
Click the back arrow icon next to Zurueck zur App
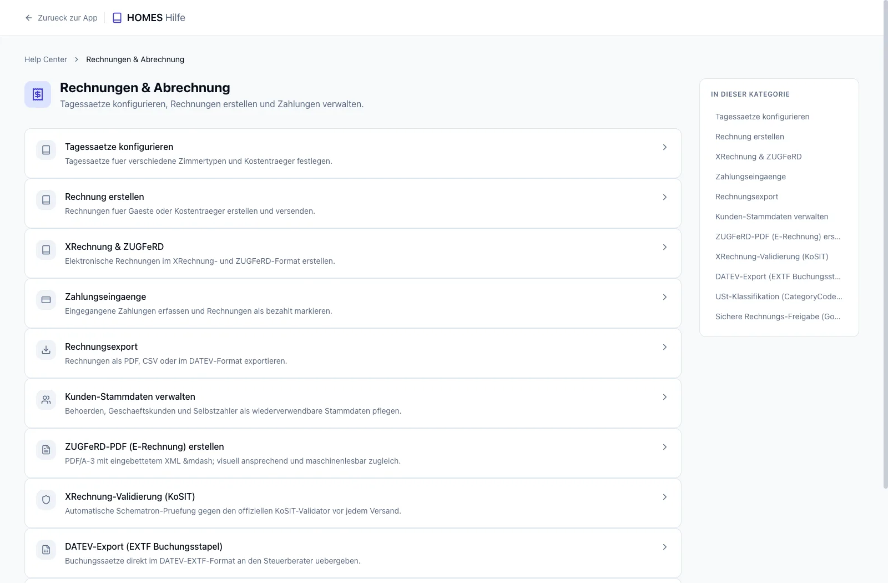(29, 18)
